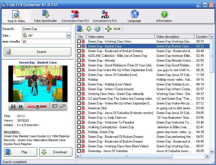Sort by Video name column header

pos(120,37)
